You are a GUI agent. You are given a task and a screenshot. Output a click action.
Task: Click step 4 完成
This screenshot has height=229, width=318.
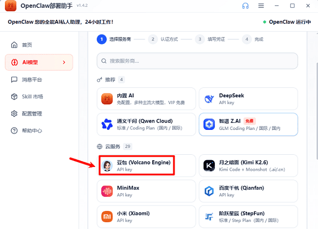252,39
